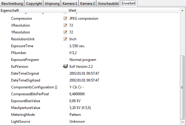Click the YResolution value 72
The height and width of the screenshot is (126, 186).
pyautogui.click(x=71, y=32)
